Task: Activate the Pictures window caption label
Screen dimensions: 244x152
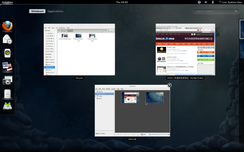Action: click(79, 78)
